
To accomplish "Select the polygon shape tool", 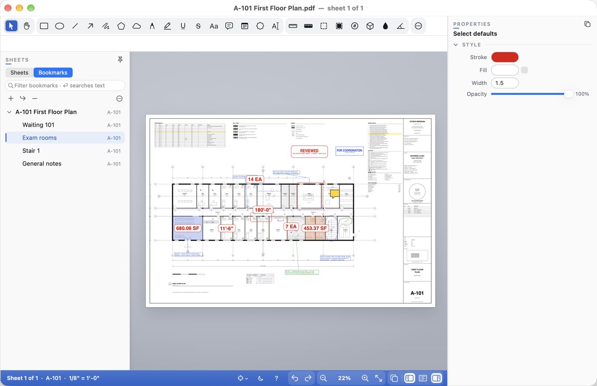I will (x=121, y=26).
